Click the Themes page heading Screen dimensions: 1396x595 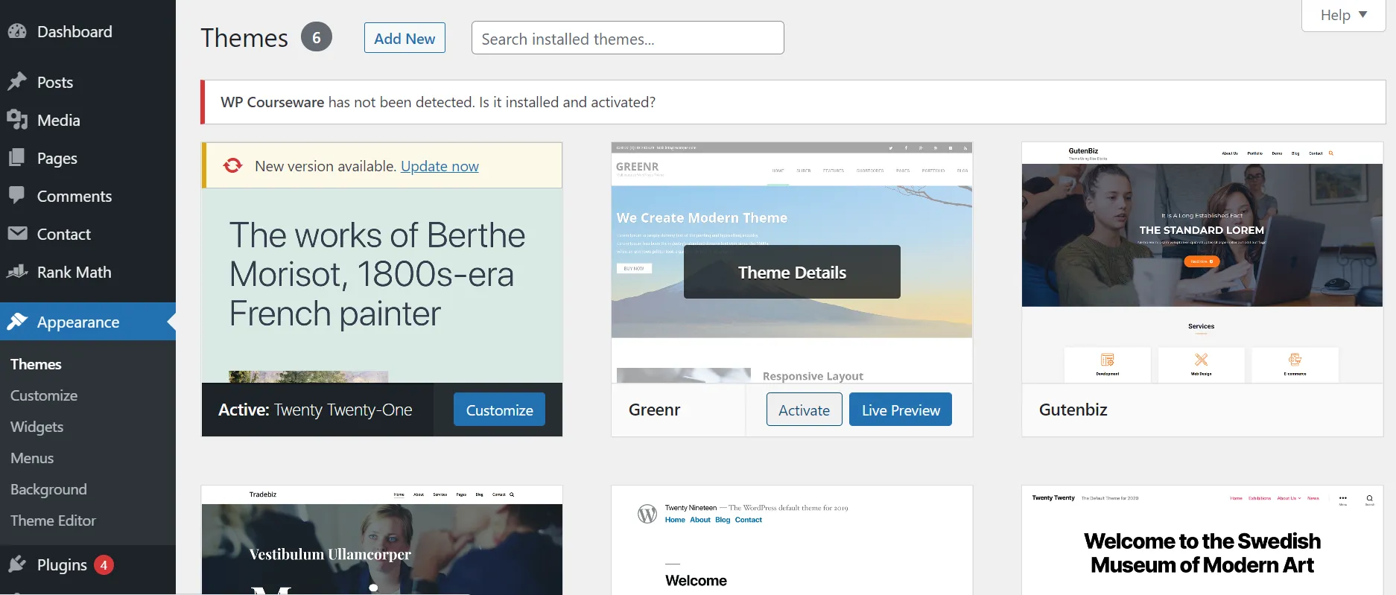pyautogui.click(x=244, y=38)
